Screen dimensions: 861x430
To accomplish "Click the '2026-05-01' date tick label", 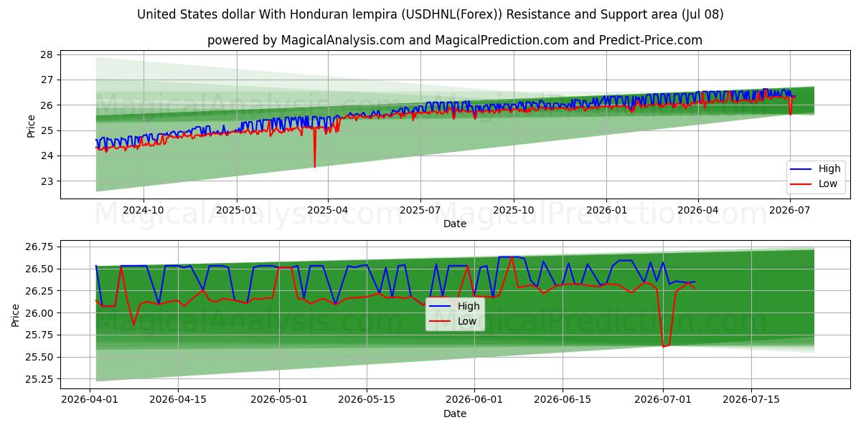I will 278,399.
